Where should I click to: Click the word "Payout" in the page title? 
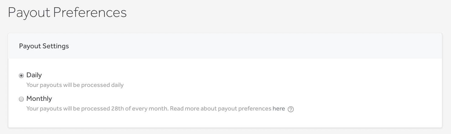[29, 13]
